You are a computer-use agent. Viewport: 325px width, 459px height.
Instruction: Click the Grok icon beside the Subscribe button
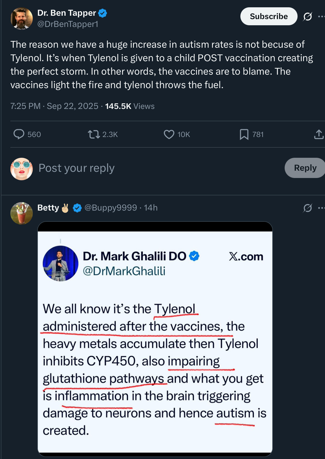308,17
